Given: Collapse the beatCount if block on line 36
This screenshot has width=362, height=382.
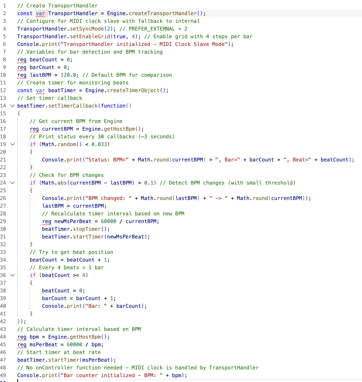Looking at the screenshot, I should (x=12, y=275).
